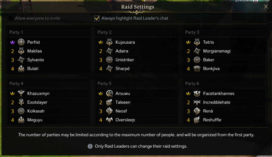Click Kujousara's bard class icon
The height and width of the screenshot is (157, 272).
[x=109, y=42]
